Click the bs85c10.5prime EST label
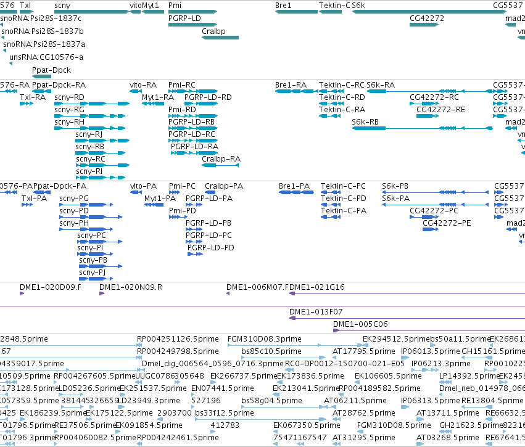 [x=271, y=351]
